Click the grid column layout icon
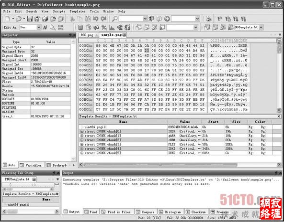Image resolution: width=284 pixels, height=222 pixels. [x=61, y=27]
